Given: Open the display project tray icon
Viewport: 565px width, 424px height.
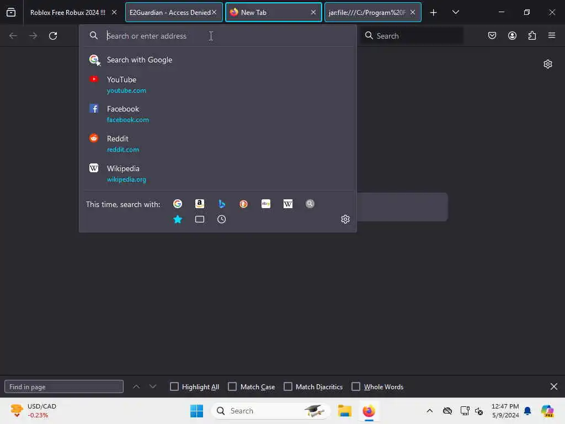Looking at the screenshot, I should coord(465,411).
